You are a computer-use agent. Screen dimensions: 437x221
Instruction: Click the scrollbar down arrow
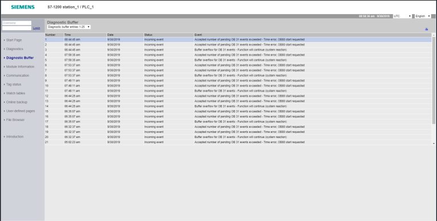point(434,143)
